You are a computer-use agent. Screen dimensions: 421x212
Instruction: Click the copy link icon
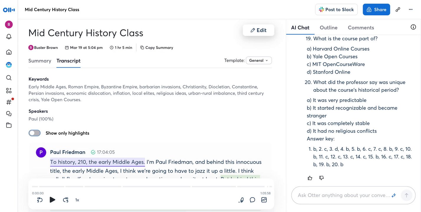tap(398, 9)
